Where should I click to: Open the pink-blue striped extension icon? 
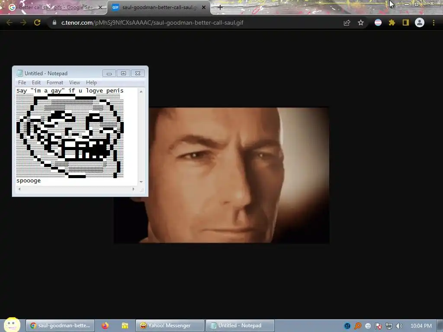click(x=378, y=22)
